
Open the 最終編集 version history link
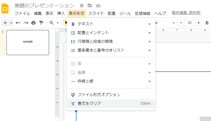pos(186,13)
